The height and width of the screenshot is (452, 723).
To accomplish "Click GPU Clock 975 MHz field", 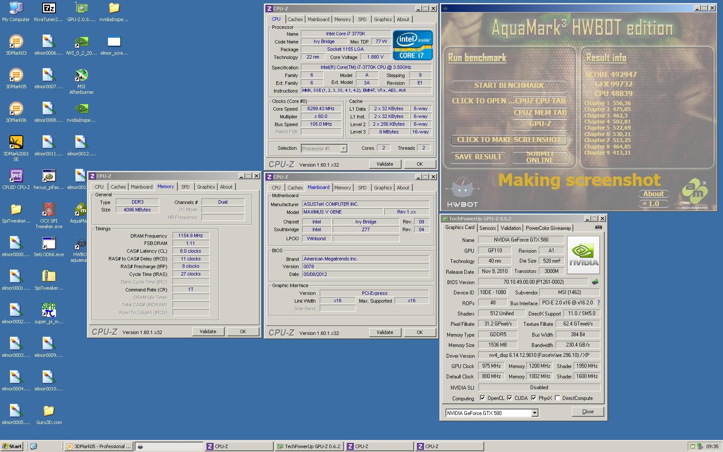I will (491, 366).
